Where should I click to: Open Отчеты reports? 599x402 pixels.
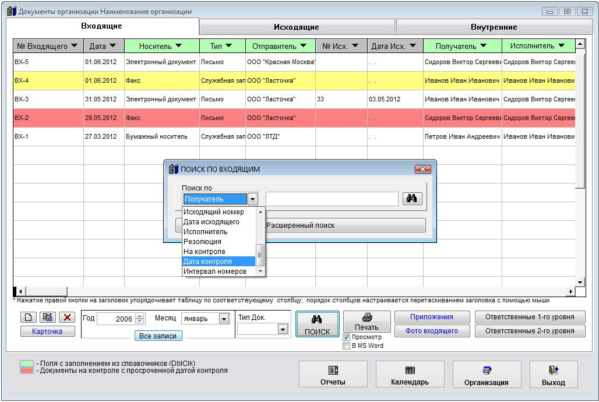tap(333, 375)
